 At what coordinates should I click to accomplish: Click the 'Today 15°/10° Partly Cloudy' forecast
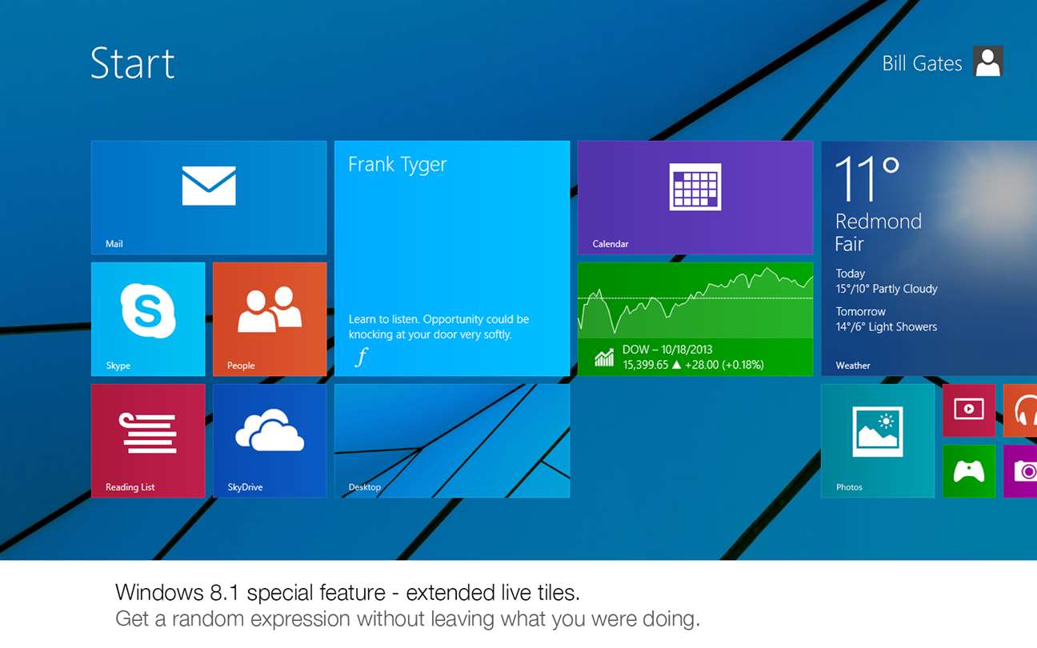click(x=887, y=281)
